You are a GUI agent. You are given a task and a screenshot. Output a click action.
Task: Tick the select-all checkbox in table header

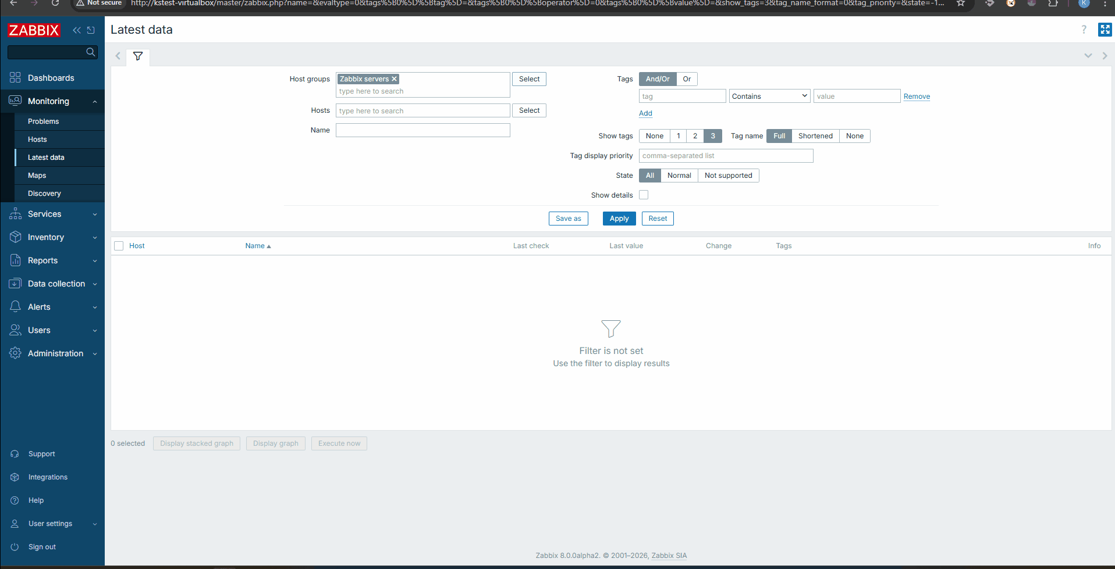click(x=119, y=246)
